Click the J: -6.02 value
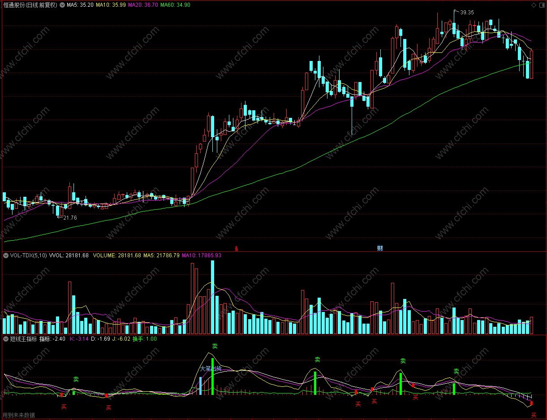 point(121,339)
